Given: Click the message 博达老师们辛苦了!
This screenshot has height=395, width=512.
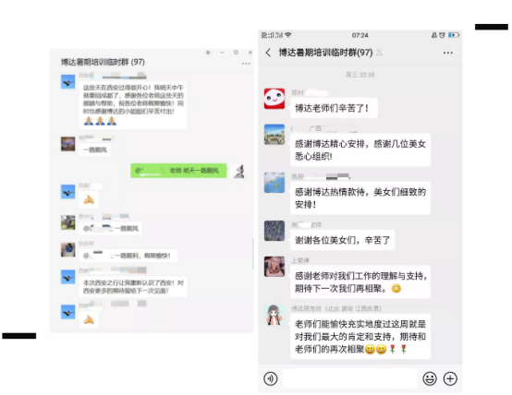Looking at the screenshot, I should point(334,108).
